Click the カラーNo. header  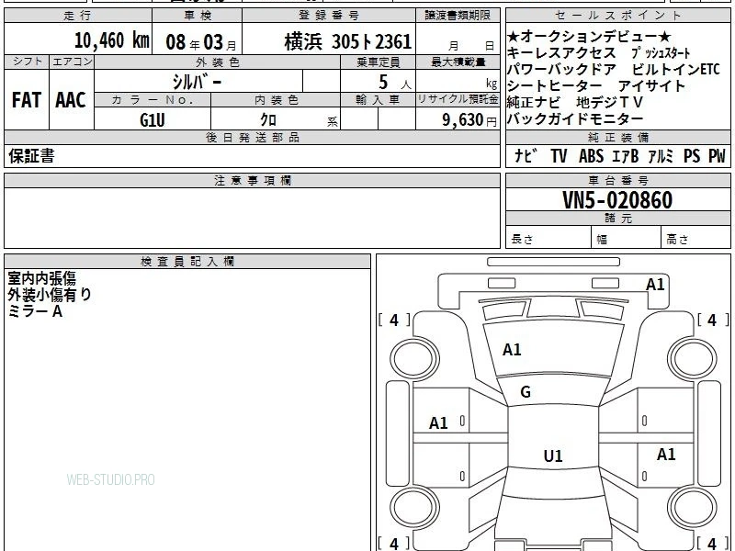(x=153, y=100)
